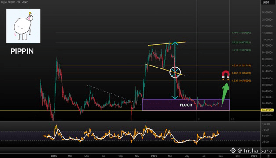Click the 0.009000 price axis value
The width and height of the screenshot is (276, 158).
click(x=267, y=115)
